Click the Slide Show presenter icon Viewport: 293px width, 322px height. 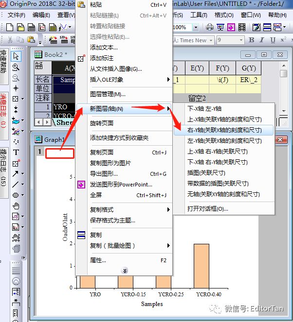point(220,27)
